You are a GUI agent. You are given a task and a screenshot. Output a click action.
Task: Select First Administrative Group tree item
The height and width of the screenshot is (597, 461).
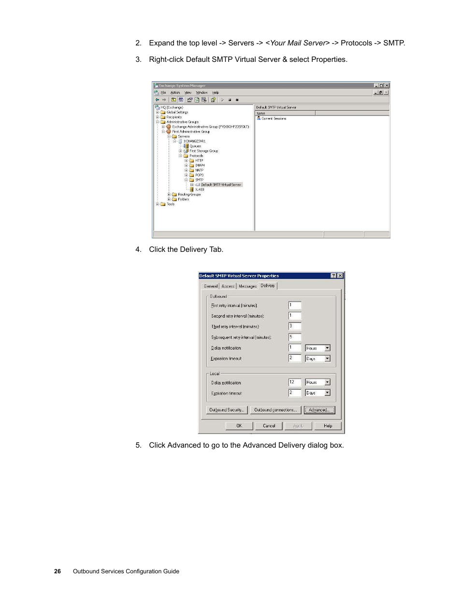(x=191, y=131)
